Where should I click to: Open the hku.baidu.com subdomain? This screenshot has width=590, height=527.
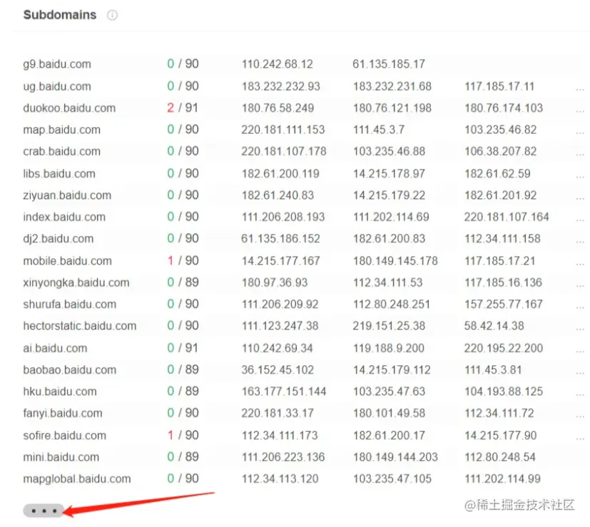(60, 392)
